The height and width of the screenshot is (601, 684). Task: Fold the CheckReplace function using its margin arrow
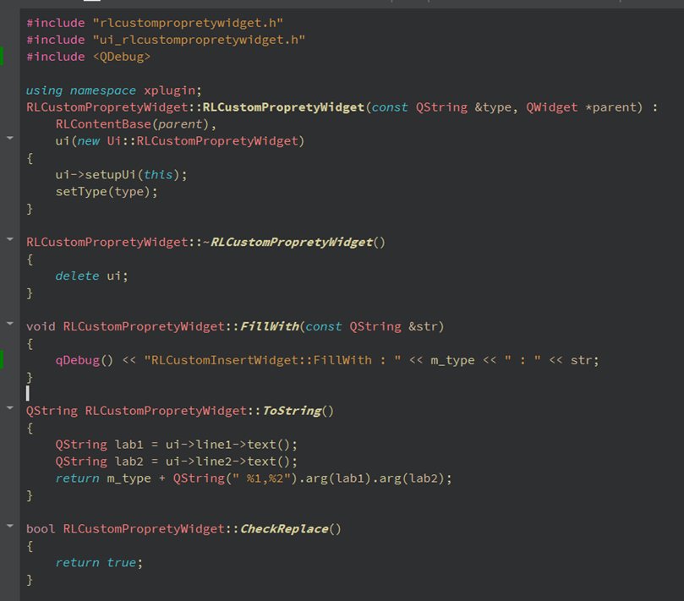[9, 526]
